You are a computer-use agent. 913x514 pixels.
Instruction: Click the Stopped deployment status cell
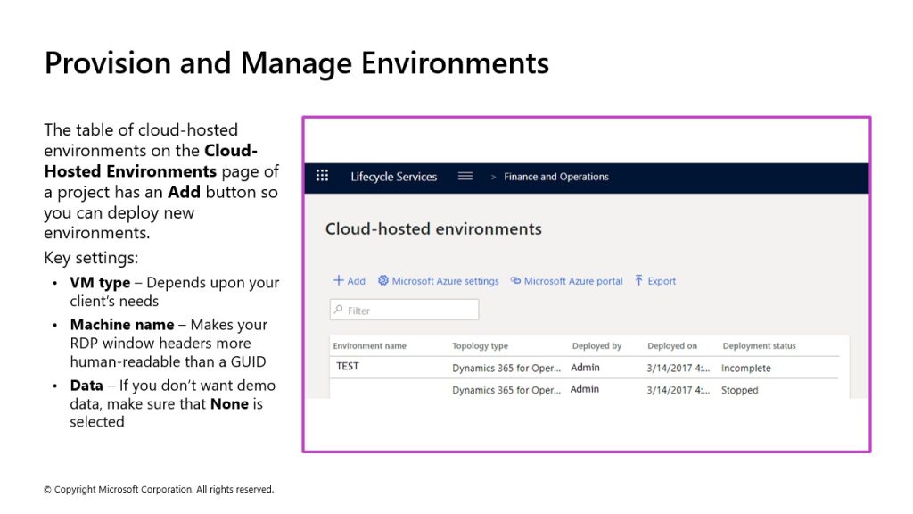click(739, 391)
